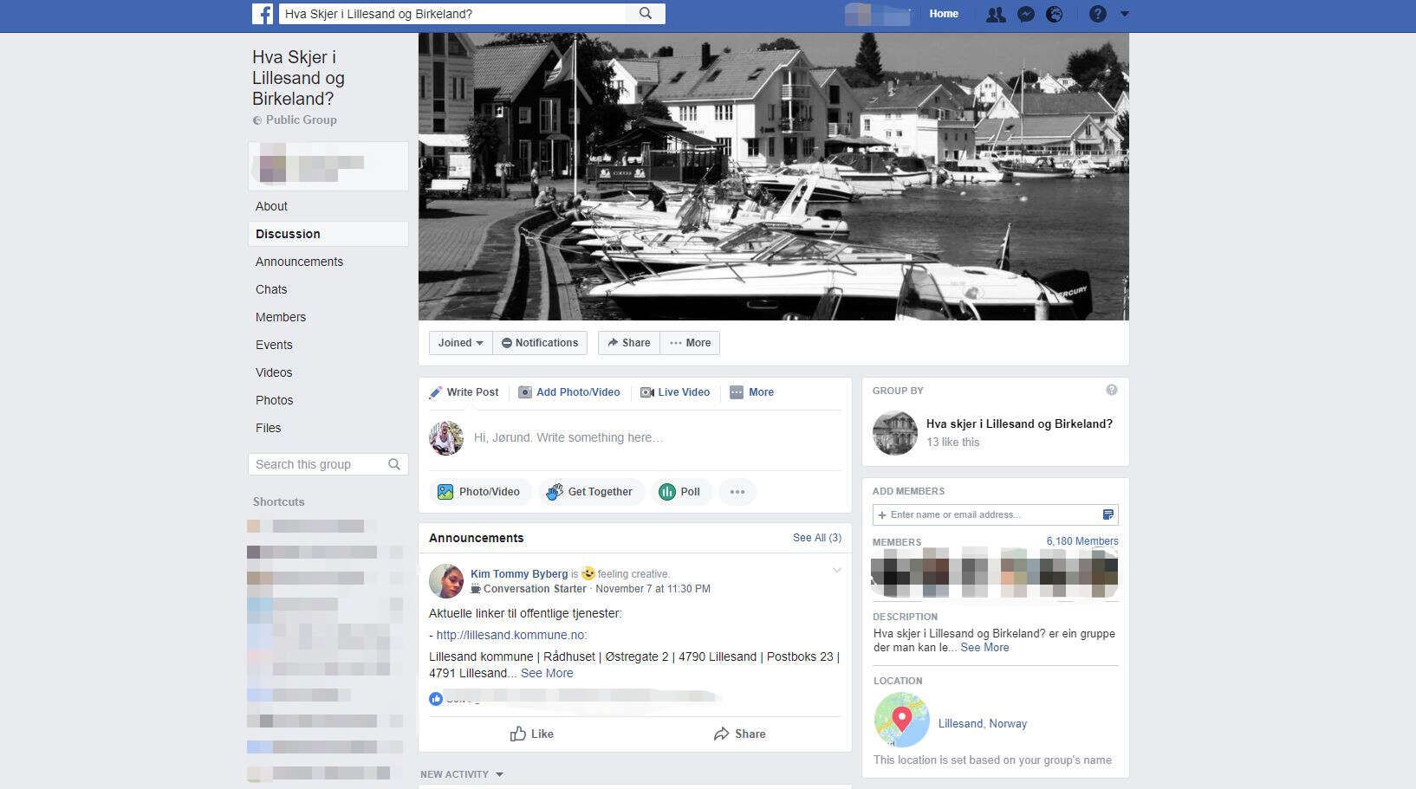The height and width of the screenshot is (789, 1416).
Task: Toggle group Notifications setting button
Action: coord(540,343)
